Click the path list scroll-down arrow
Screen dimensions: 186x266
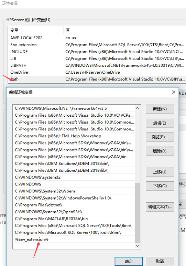point(138,246)
